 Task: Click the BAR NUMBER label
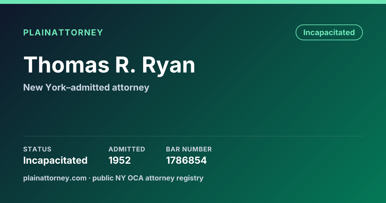click(189, 149)
